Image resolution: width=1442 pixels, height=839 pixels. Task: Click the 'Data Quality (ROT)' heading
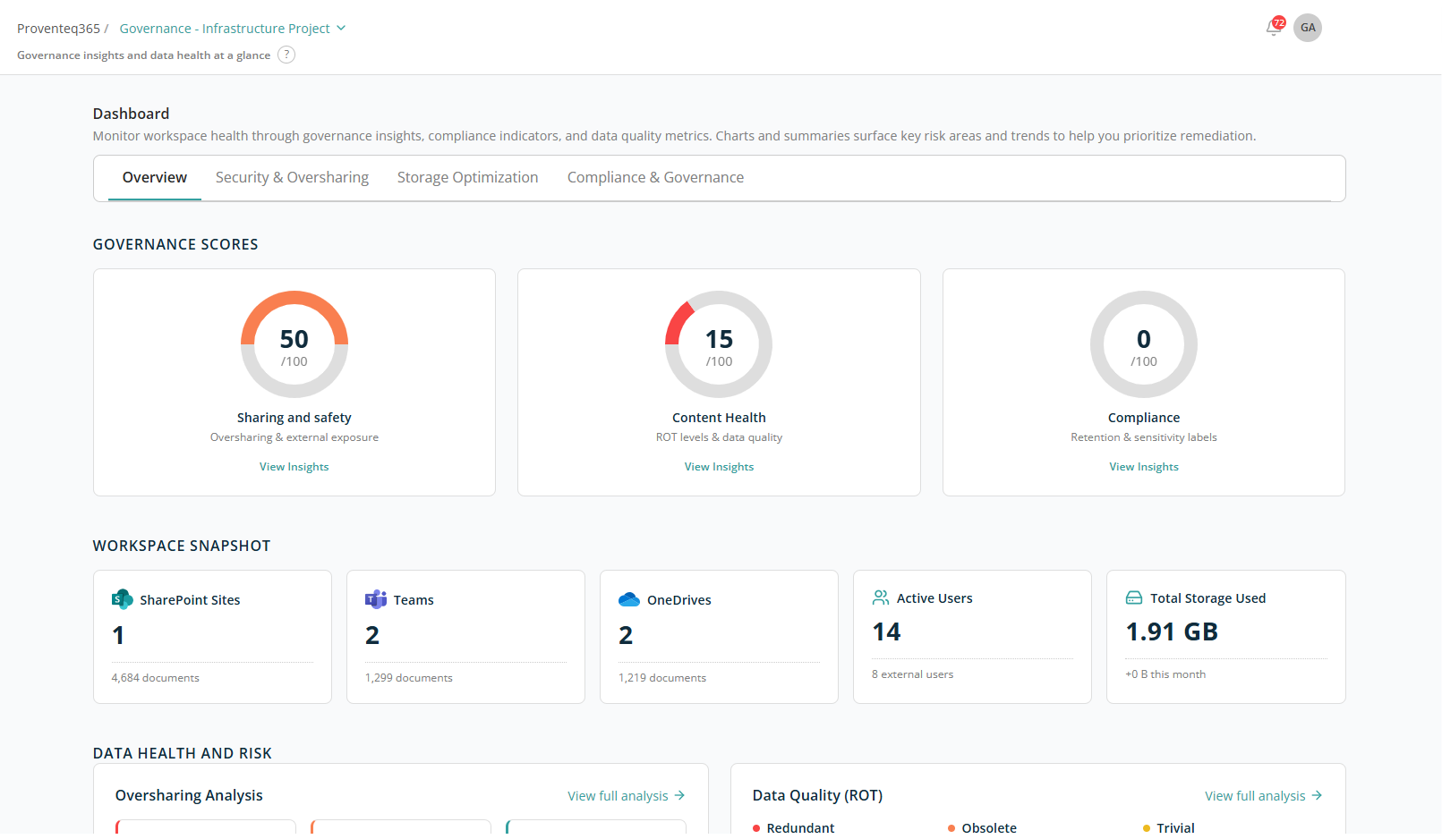[817, 795]
